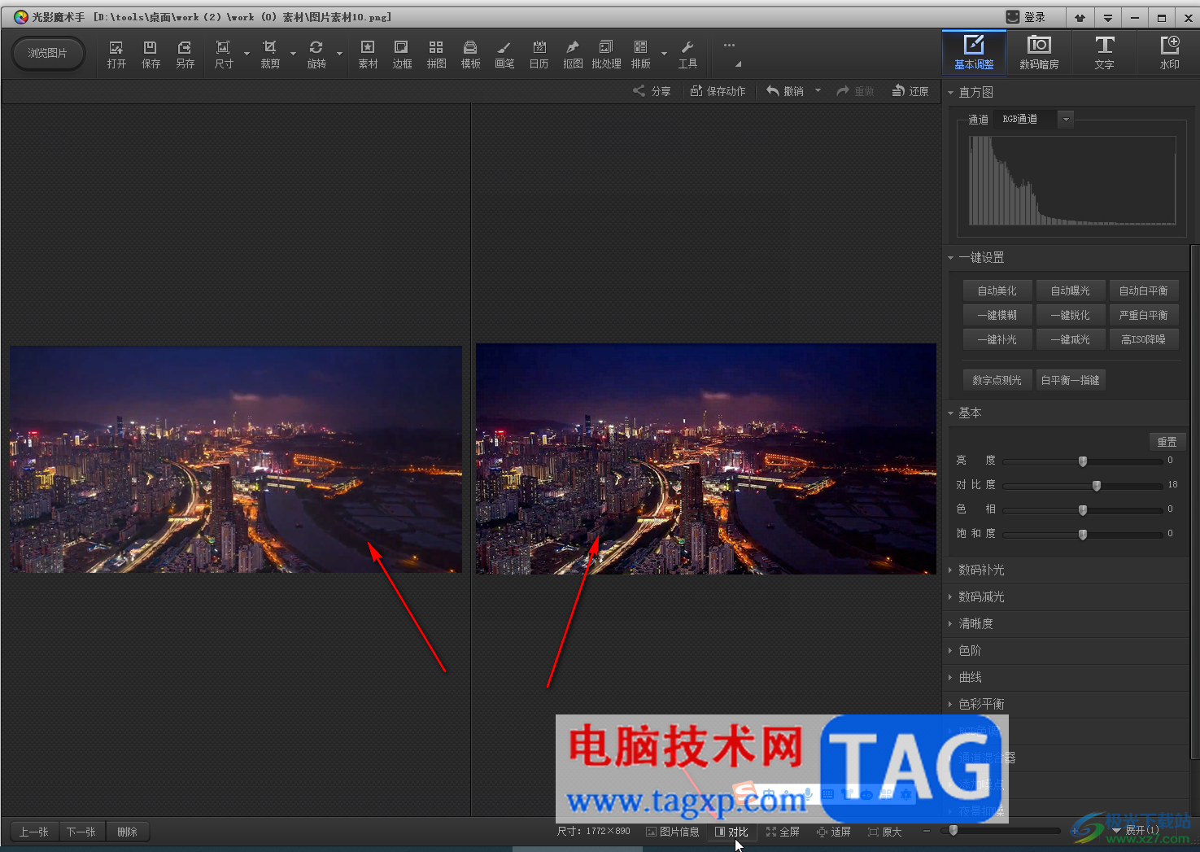
Task: Click the 饱和度 saturation slider
Action: coord(1083,535)
